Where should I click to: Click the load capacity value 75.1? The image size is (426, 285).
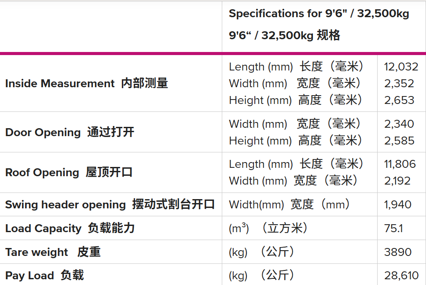[393, 228]
